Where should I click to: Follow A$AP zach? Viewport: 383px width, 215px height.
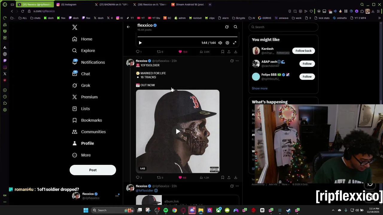pos(307,64)
